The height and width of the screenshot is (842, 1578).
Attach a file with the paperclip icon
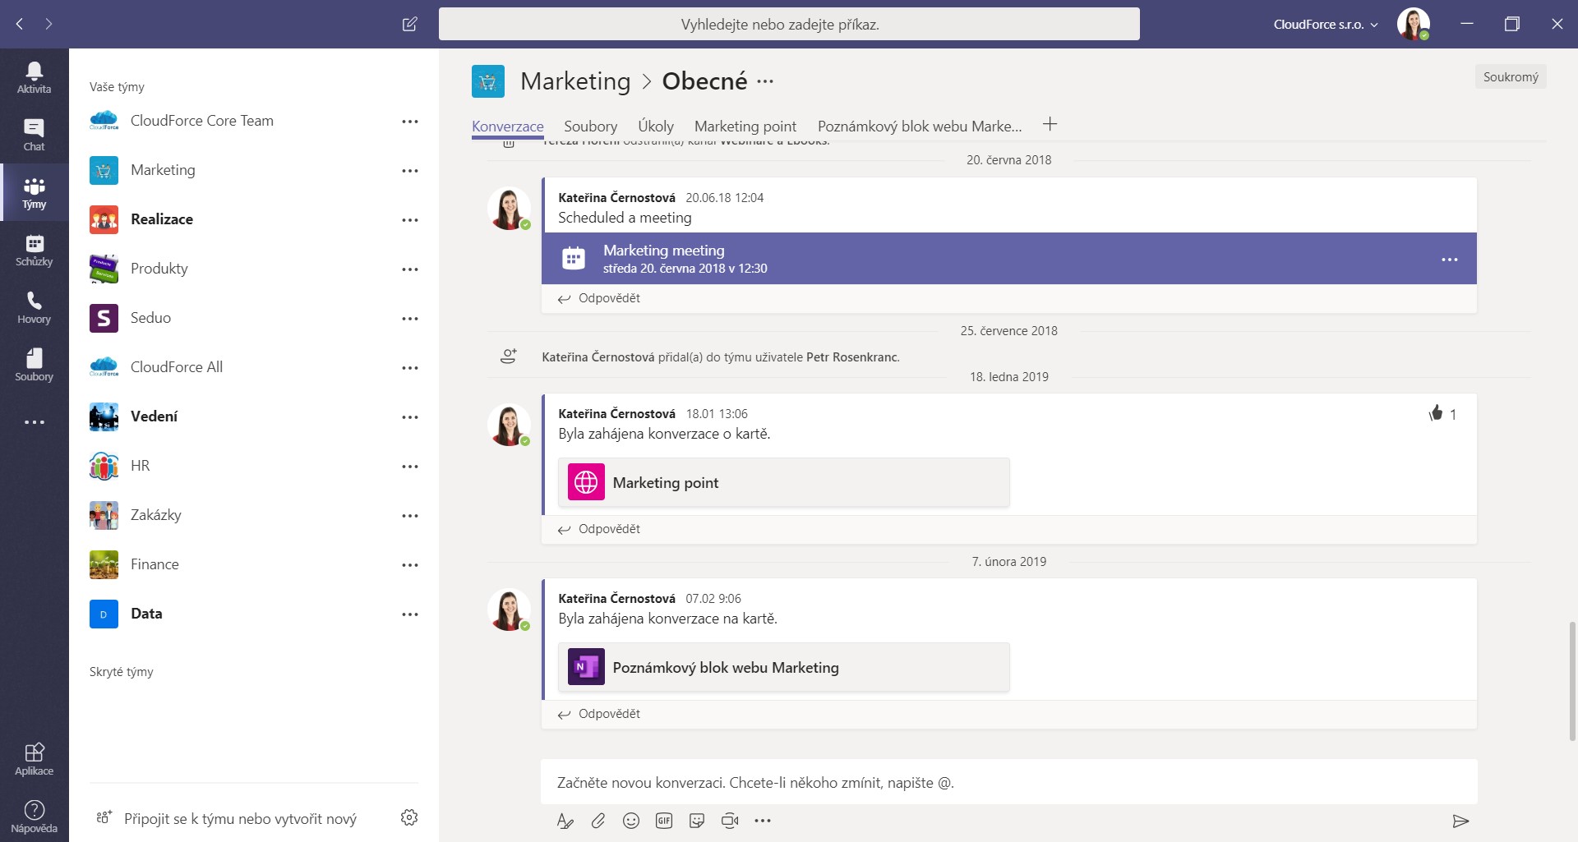[598, 821]
